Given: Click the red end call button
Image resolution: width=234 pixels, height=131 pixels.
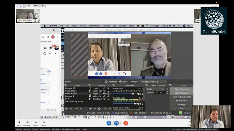Looking at the screenshot, I should point(126,123).
